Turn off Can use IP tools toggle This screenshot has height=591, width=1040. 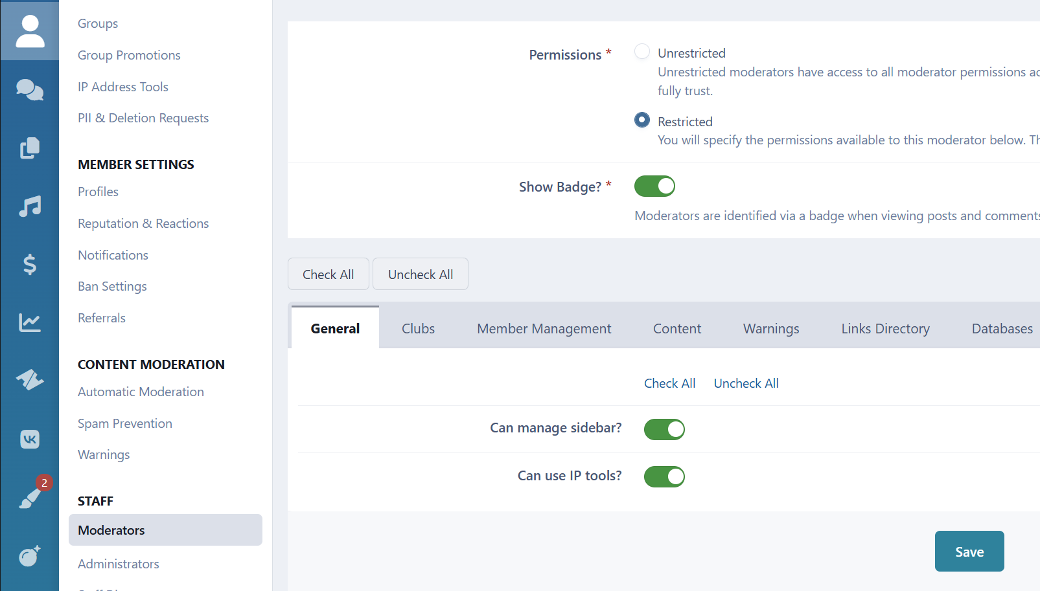[664, 477]
